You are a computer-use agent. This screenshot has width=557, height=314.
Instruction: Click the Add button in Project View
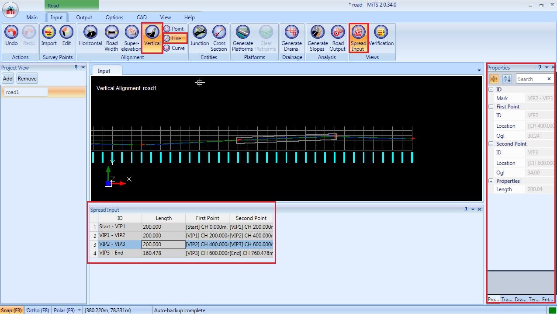coord(8,79)
